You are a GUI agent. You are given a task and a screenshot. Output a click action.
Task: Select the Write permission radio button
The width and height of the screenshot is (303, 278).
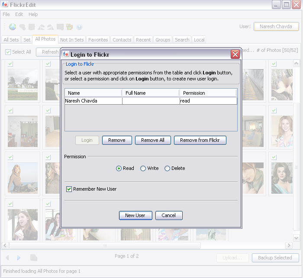(143, 168)
